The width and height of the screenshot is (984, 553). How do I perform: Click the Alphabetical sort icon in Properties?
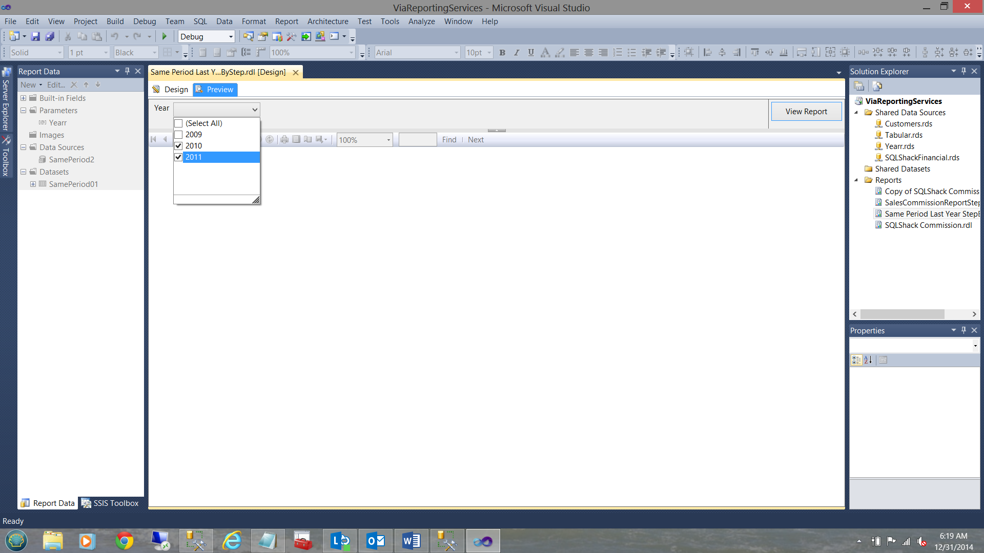tap(868, 360)
